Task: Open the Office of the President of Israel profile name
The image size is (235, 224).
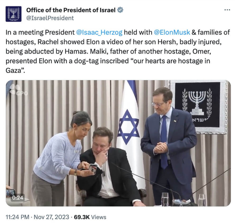Action: coord(71,10)
